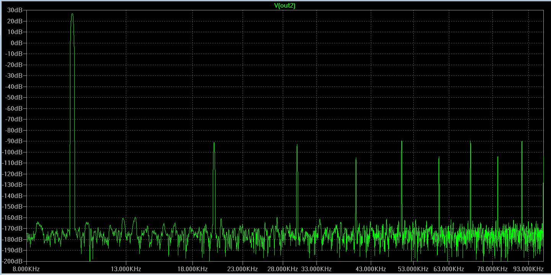The image size is (551, 275).
Task: Click the 8.000KHz frequency label
Action: (x=26, y=269)
